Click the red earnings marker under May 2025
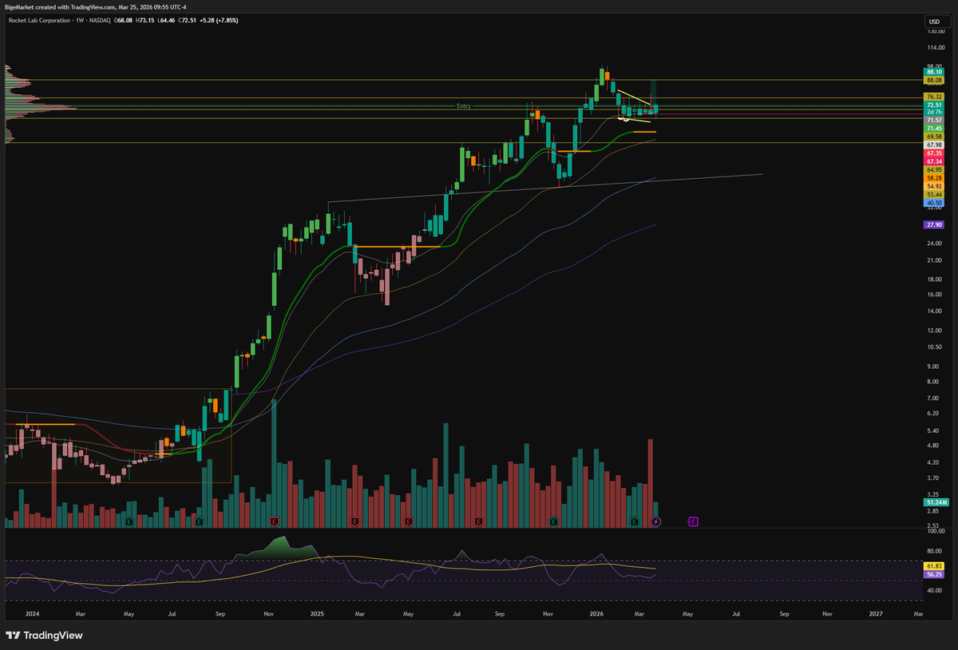 click(408, 521)
